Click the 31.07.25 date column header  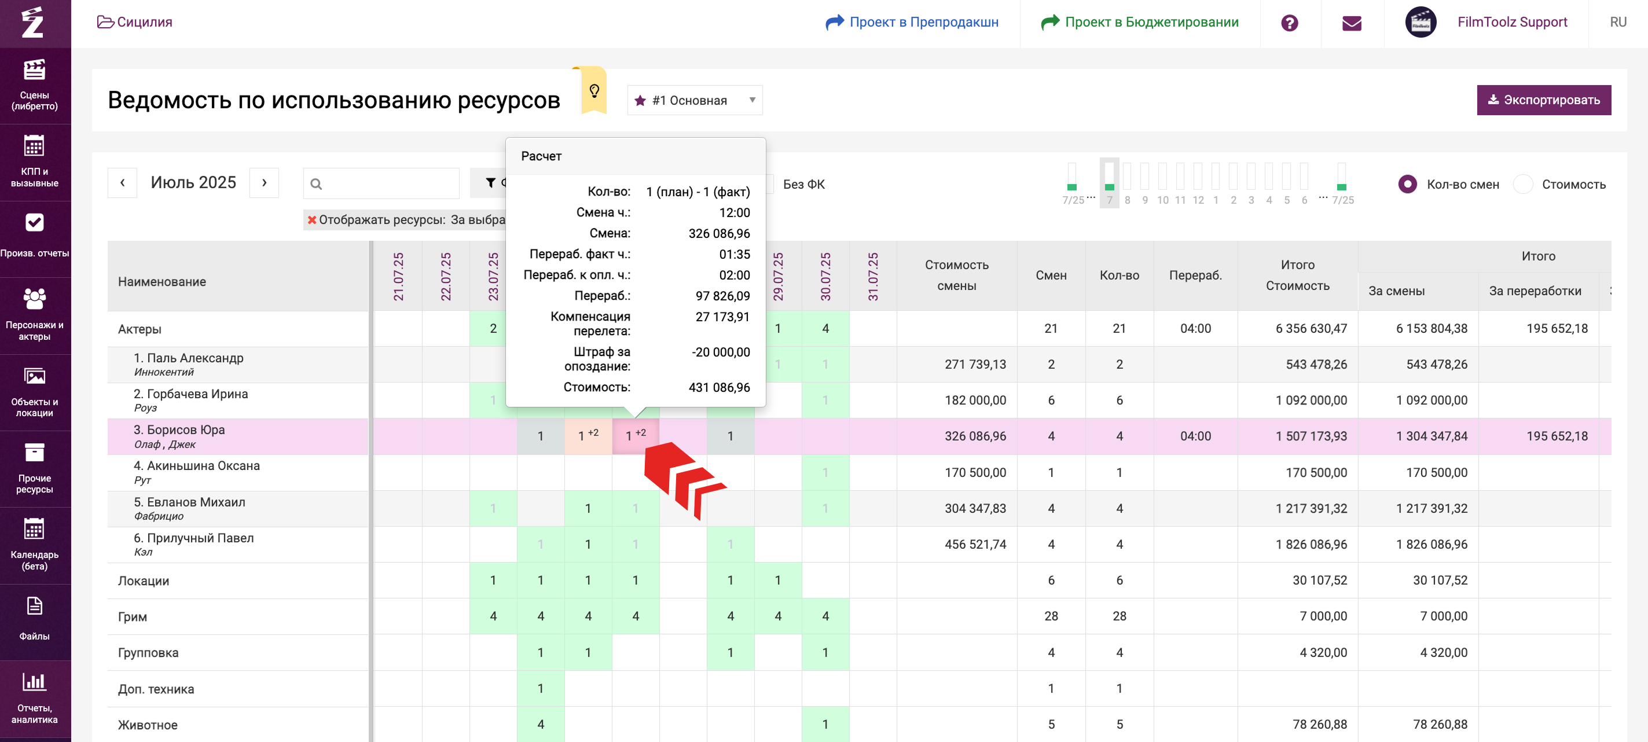872,276
